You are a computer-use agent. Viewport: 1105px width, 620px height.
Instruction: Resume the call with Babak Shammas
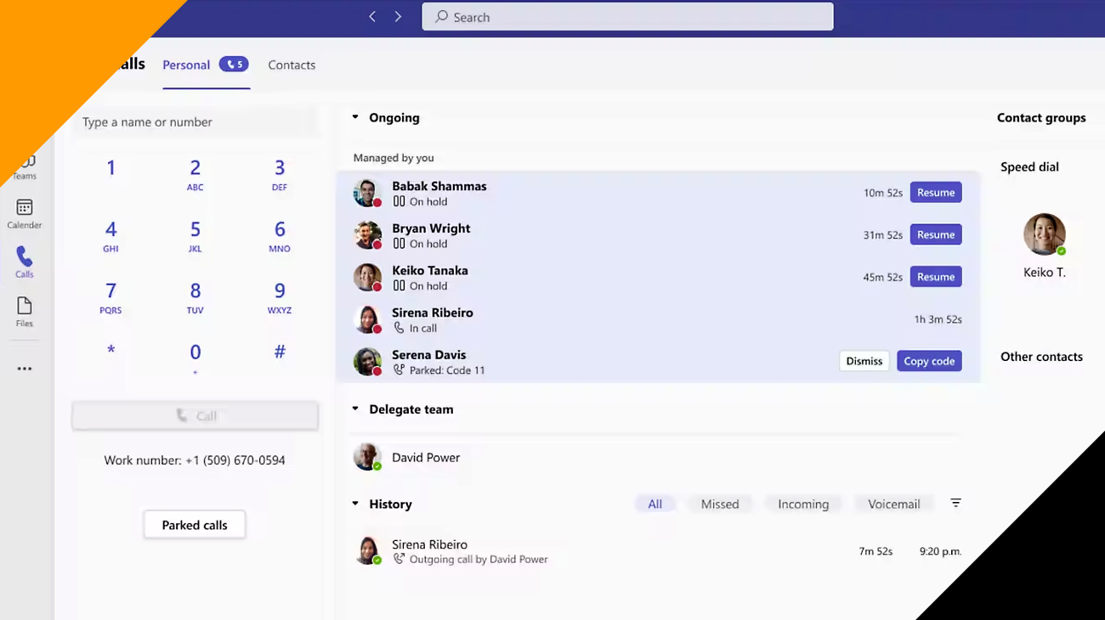click(935, 193)
